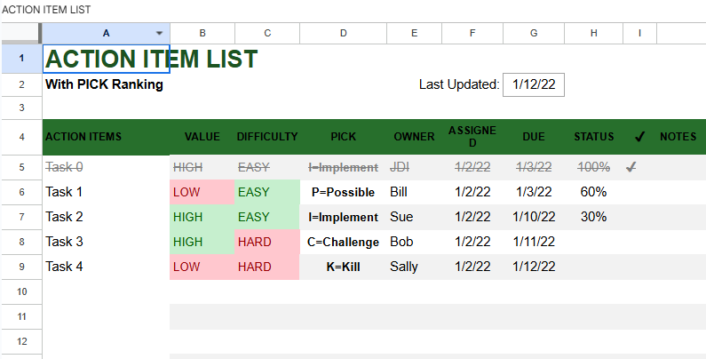Image resolution: width=706 pixels, height=359 pixels.
Task: Select row 4 header number
Action: coord(21,137)
